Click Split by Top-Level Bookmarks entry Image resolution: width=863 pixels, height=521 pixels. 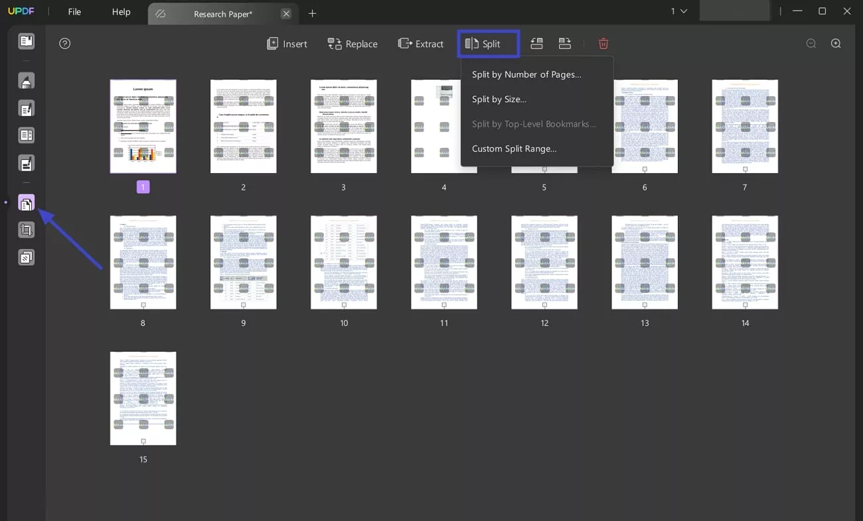534,124
